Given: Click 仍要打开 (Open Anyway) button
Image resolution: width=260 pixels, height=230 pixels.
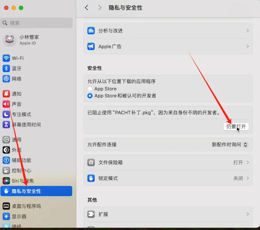Looking at the screenshot, I should point(236,127).
